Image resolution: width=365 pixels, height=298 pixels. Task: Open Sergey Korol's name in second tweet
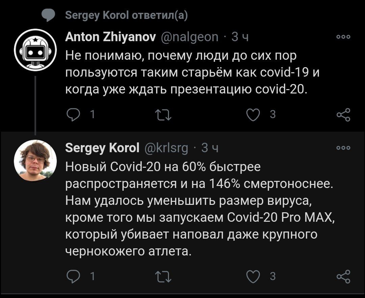[x=102, y=147]
